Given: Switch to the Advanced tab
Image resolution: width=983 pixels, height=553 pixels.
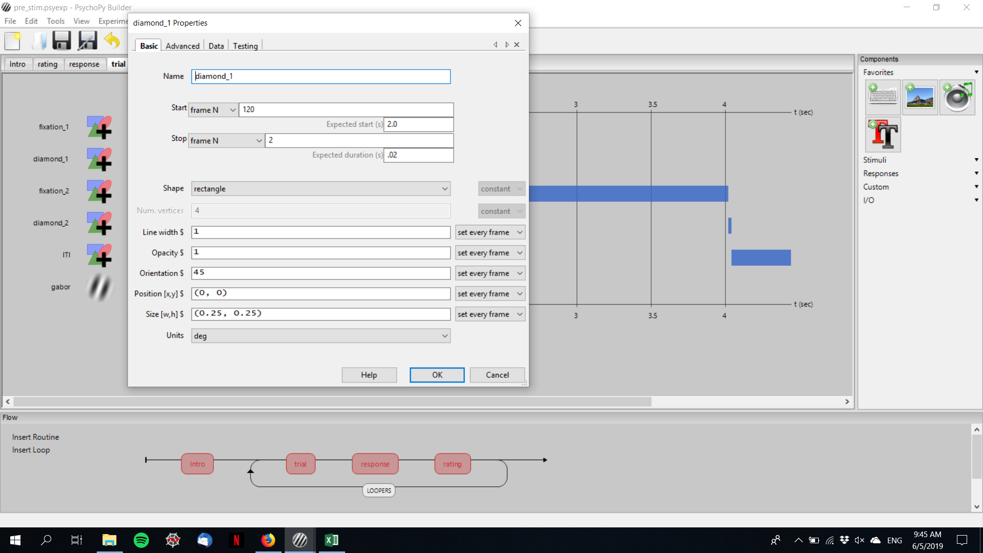Looking at the screenshot, I should tap(182, 46).
